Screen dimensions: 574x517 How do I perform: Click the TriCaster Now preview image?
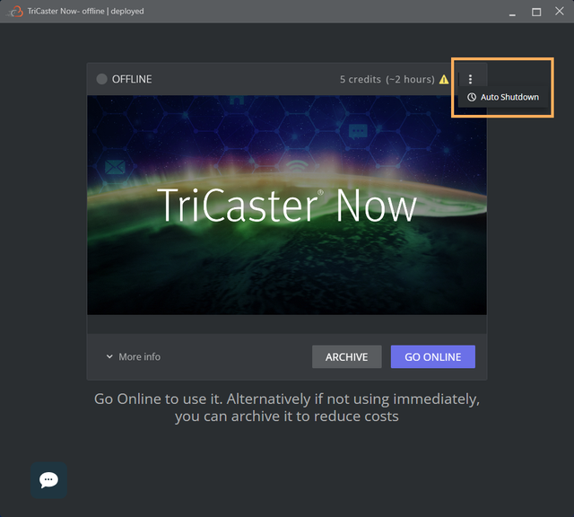(x=287, y=206)
